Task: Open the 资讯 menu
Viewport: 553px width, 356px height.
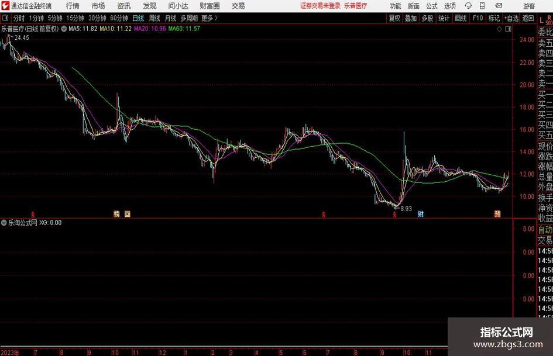Action: [124, 6]
